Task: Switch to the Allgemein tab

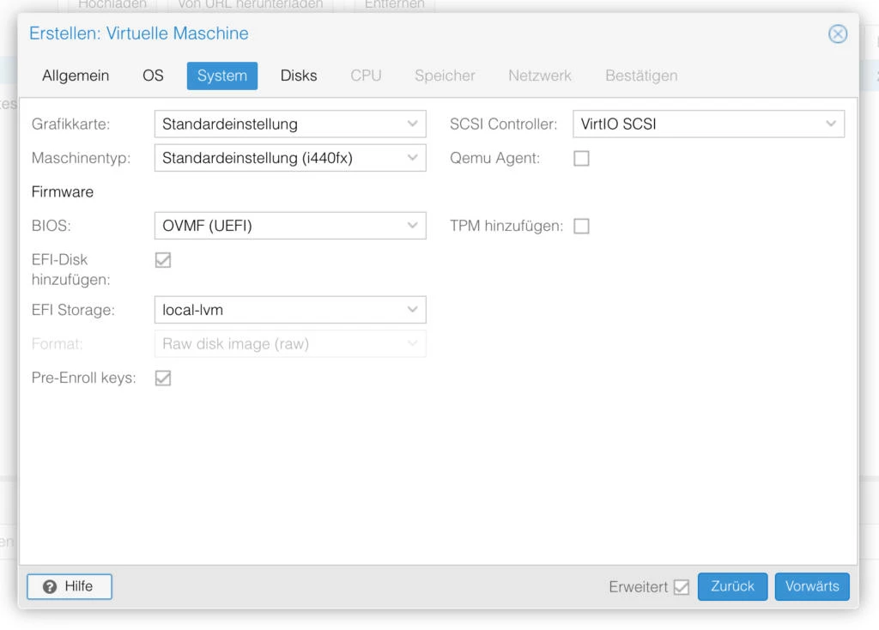Action: (x=76, y=76)
